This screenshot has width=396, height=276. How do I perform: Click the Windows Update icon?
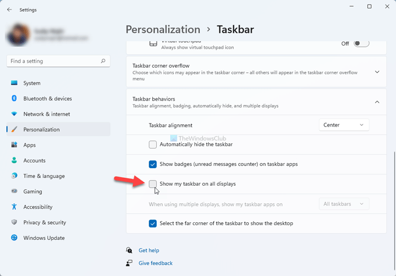14,238
